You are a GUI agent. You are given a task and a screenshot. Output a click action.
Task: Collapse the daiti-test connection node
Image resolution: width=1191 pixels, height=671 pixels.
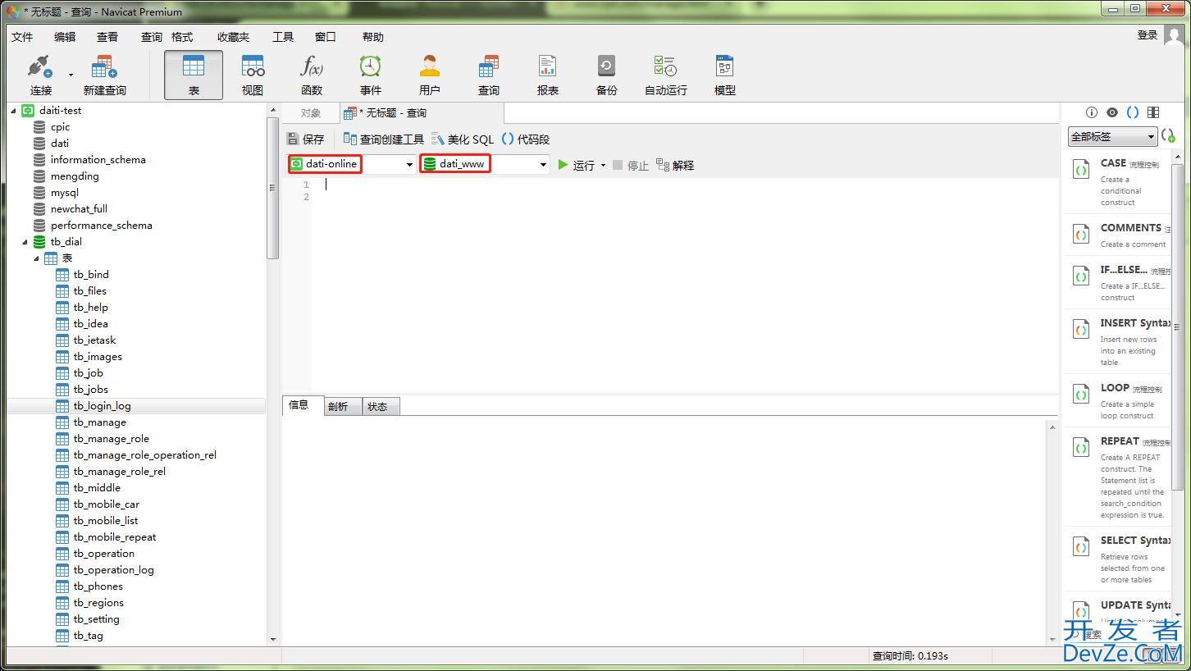14,111
